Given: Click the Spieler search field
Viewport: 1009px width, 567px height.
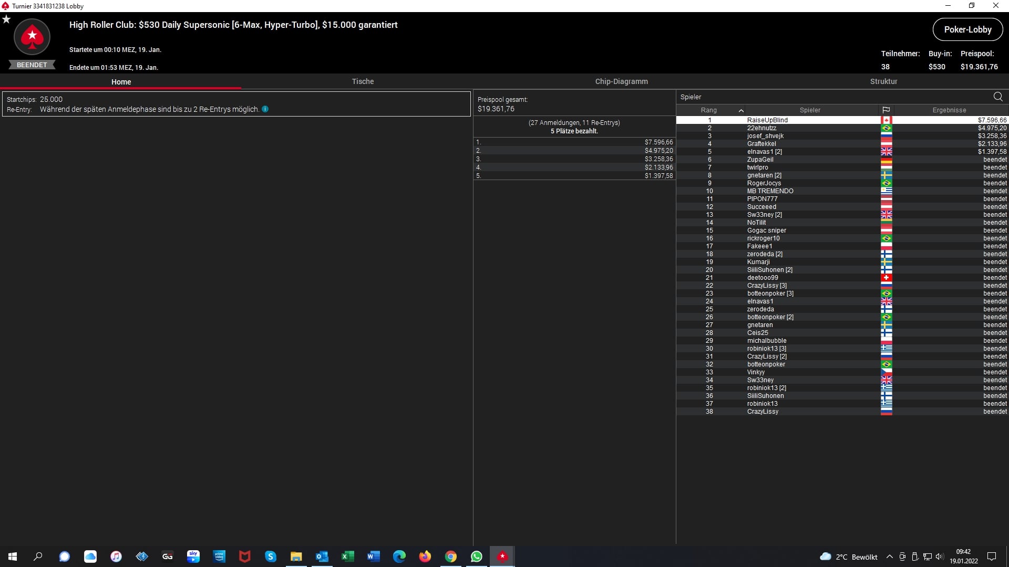Looking at the screenshot, I should (830, 97).
